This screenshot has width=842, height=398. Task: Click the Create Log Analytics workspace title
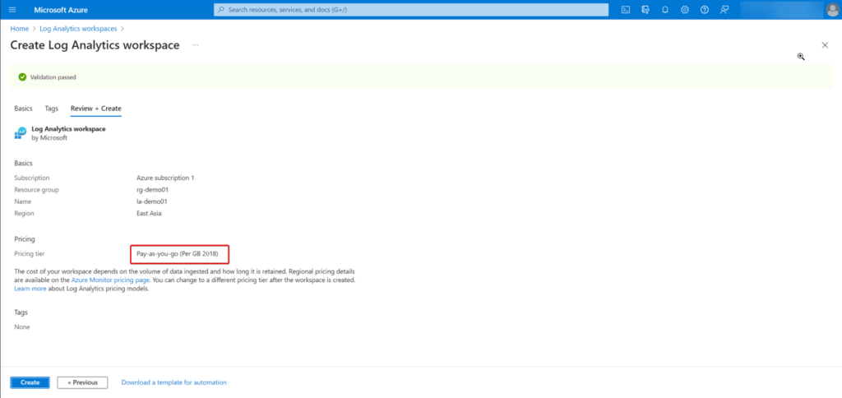coord(95,45)
